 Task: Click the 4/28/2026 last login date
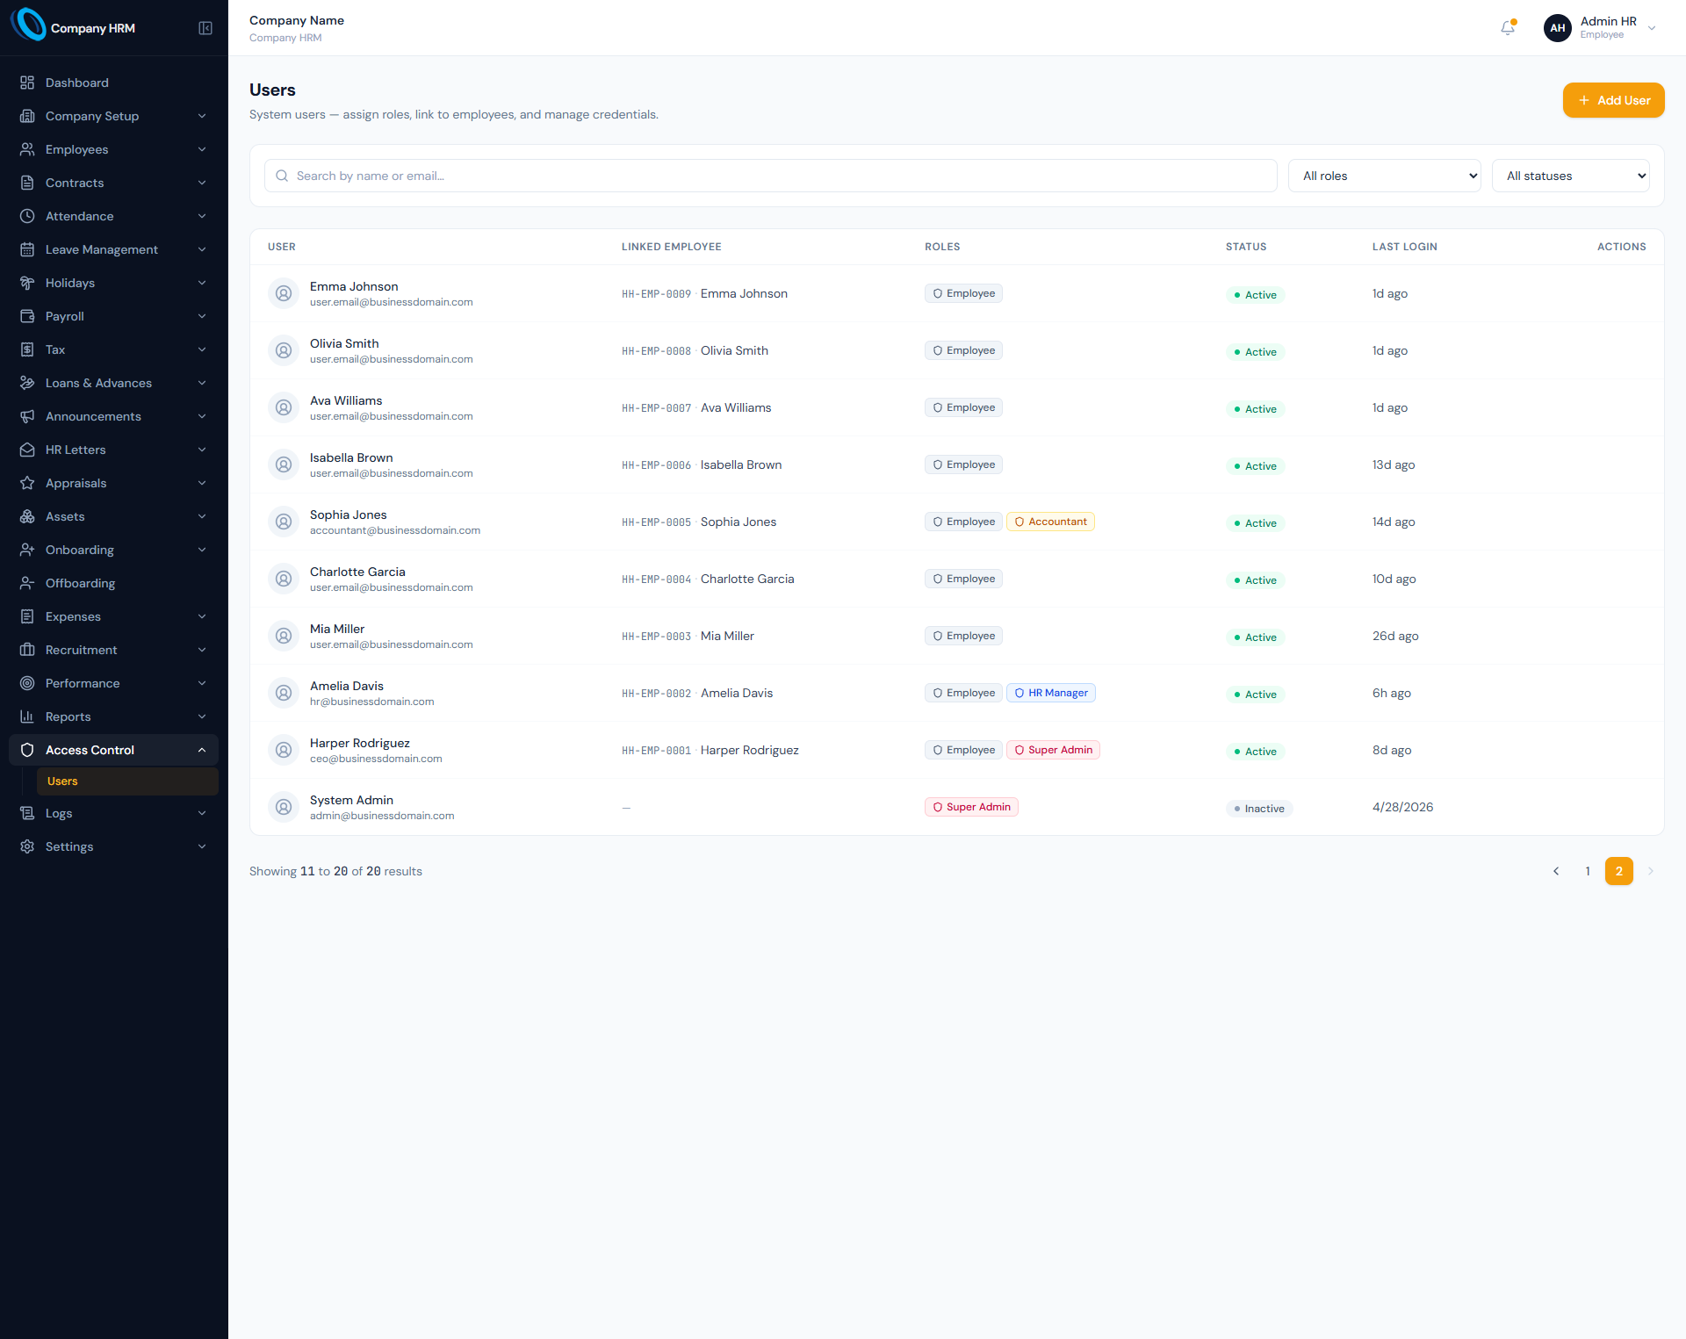click(x=1402, y=807)
